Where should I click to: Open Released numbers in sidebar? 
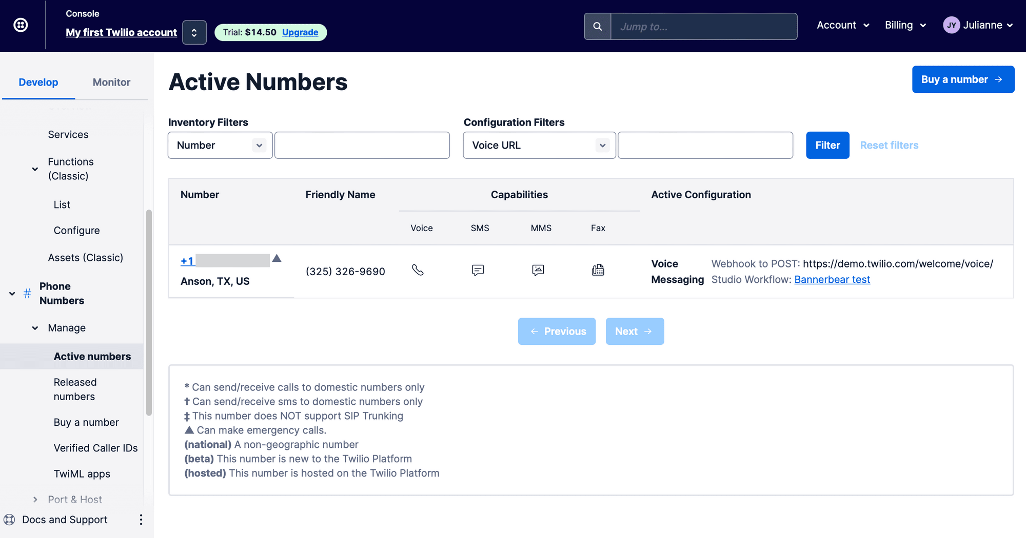point(75,389)
